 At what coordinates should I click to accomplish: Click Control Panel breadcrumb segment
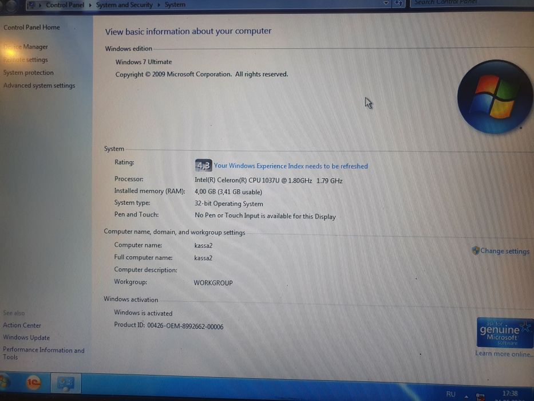pyautogui.click(x=65, y=5)
